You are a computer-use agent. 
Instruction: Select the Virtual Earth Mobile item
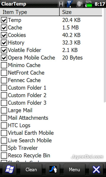[31, 133]
